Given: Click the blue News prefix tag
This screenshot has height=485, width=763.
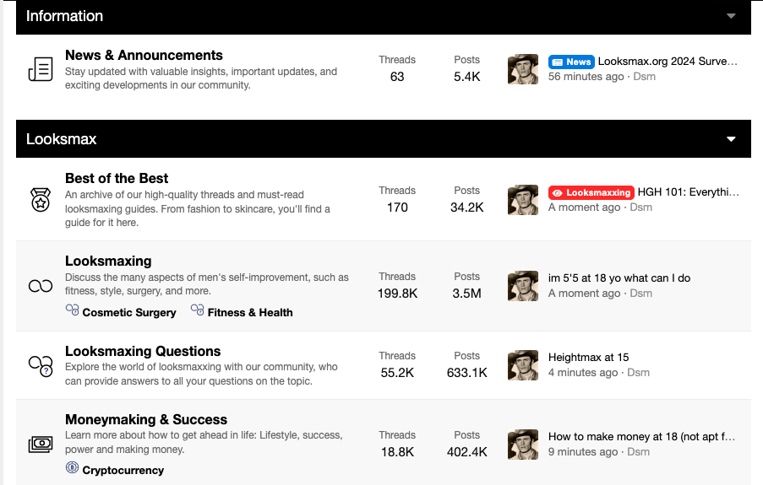Looking at the screenshot, I should click(x=570, y=62).
